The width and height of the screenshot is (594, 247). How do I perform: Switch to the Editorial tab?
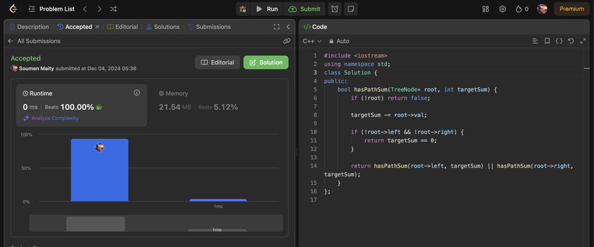[x=122, y=27]
